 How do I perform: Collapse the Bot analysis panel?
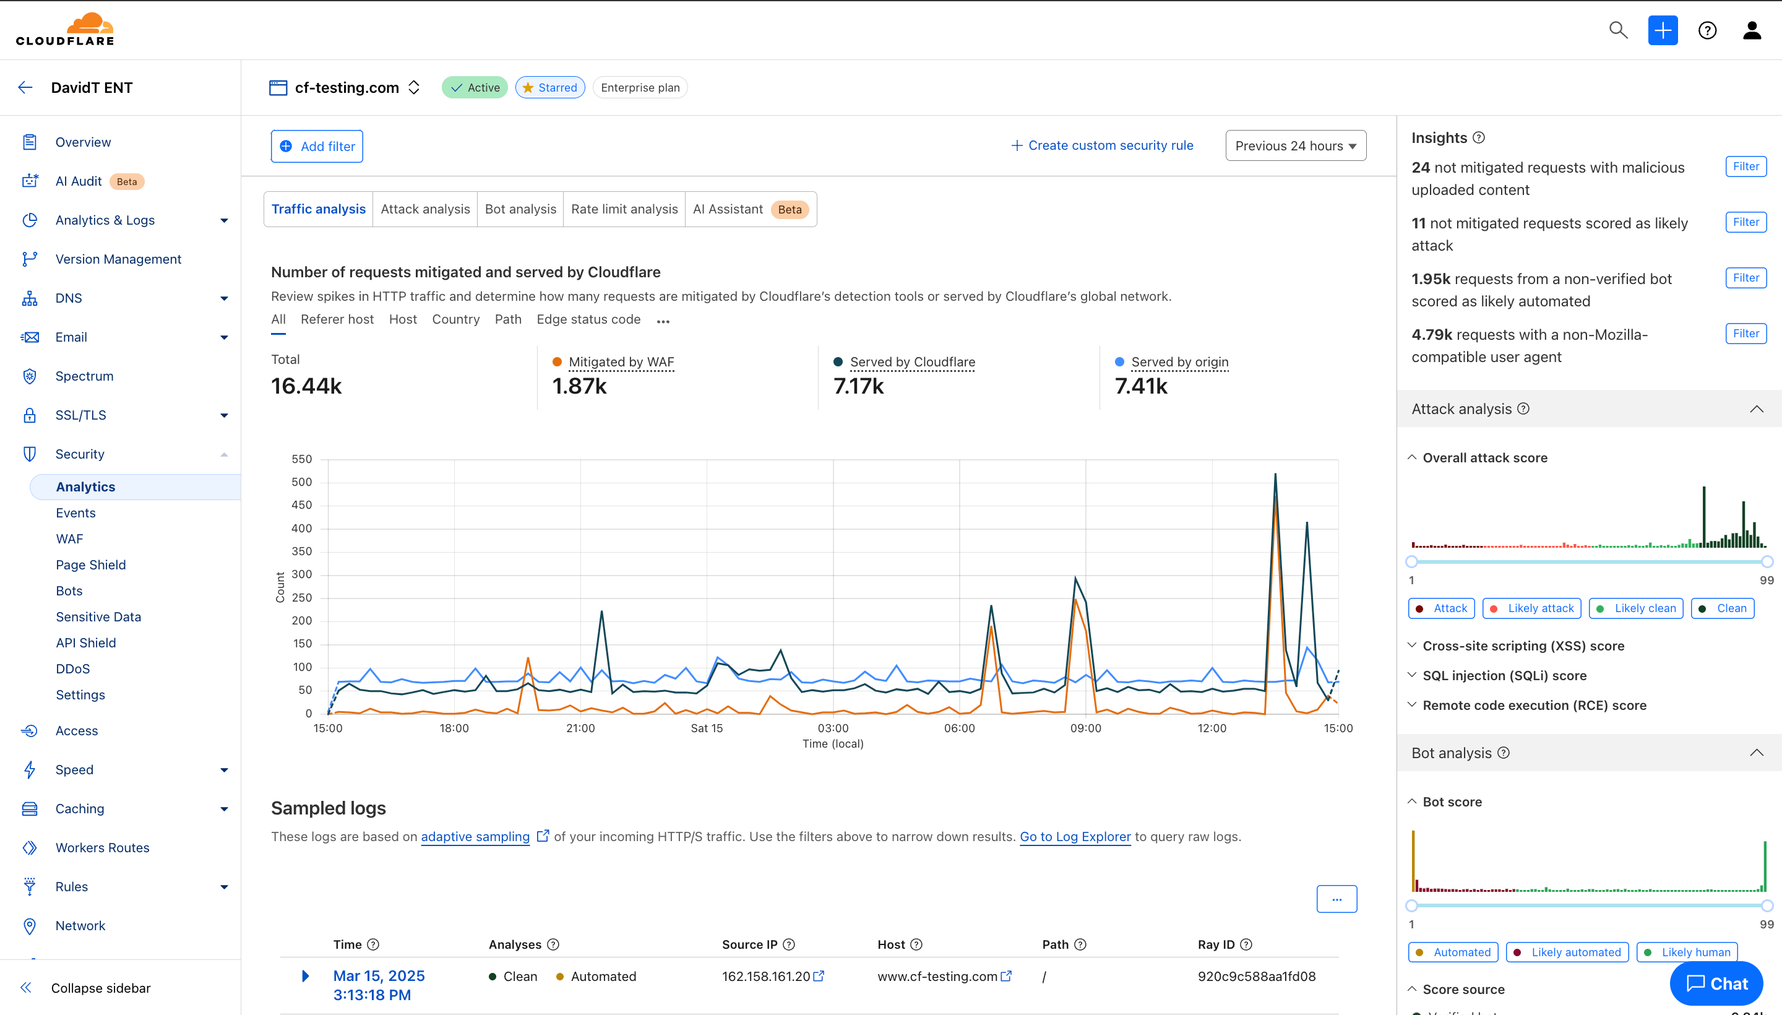point(1756,753)
